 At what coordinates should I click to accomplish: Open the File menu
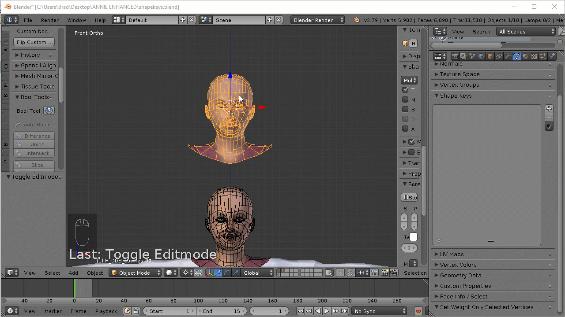(x=28, y=20)
